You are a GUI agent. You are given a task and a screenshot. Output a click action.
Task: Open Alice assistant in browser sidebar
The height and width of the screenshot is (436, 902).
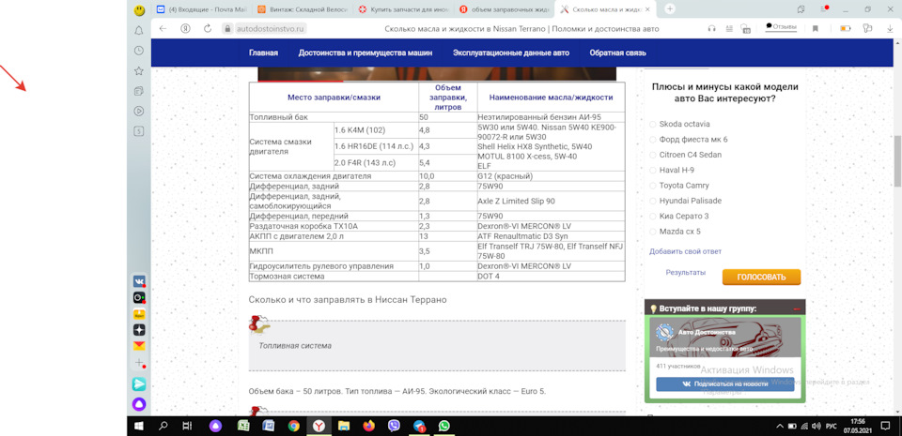139,404
